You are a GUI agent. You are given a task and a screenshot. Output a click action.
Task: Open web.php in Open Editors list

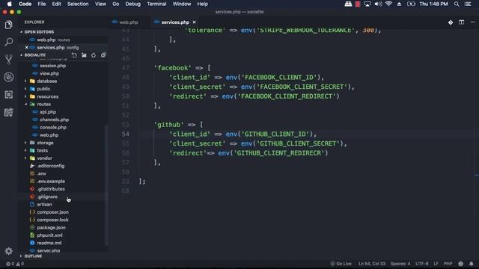tap(46, 40)
